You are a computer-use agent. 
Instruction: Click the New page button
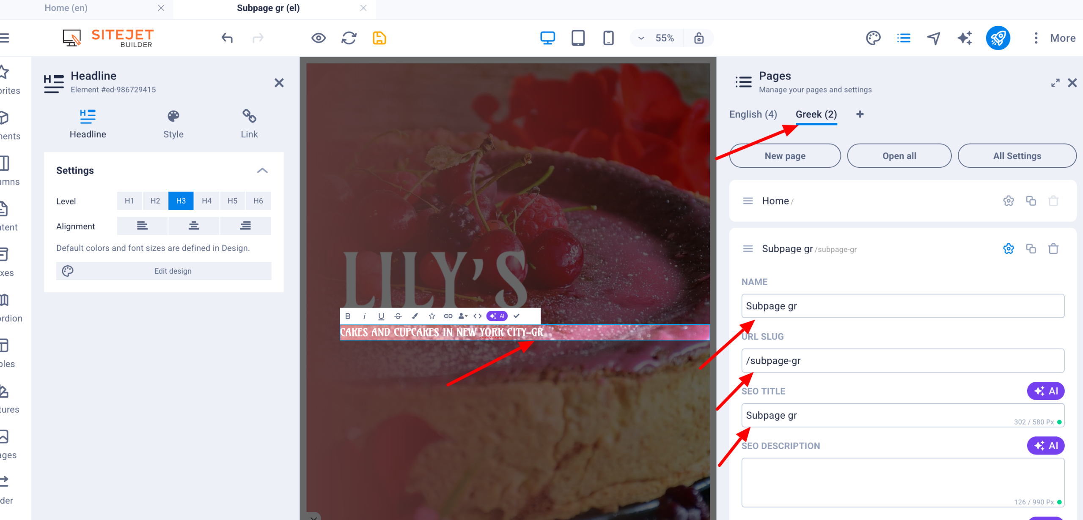pyautogui.click(x=785, y=156)
